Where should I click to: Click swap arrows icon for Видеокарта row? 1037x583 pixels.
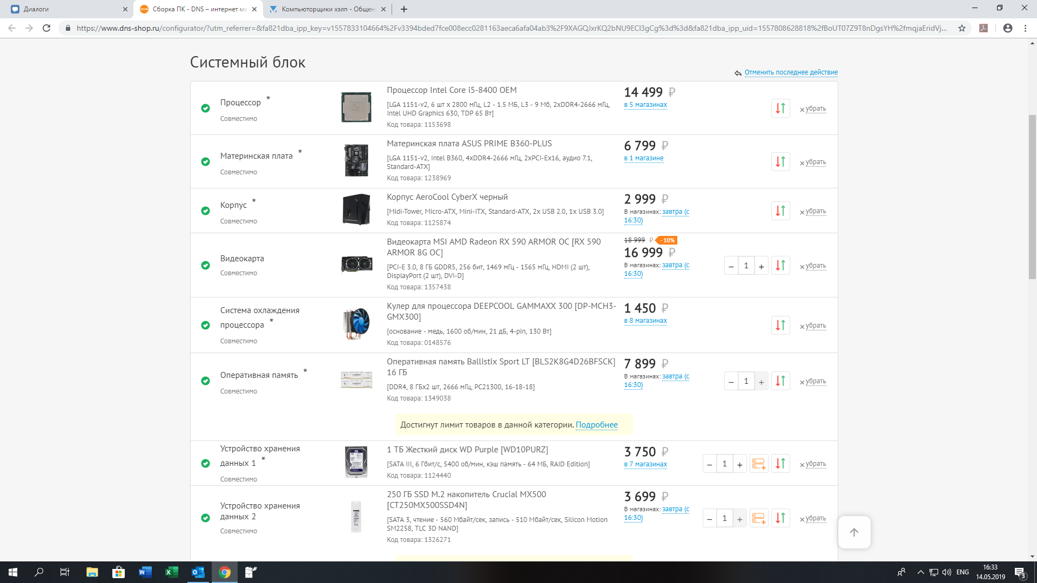click(780, 265)
